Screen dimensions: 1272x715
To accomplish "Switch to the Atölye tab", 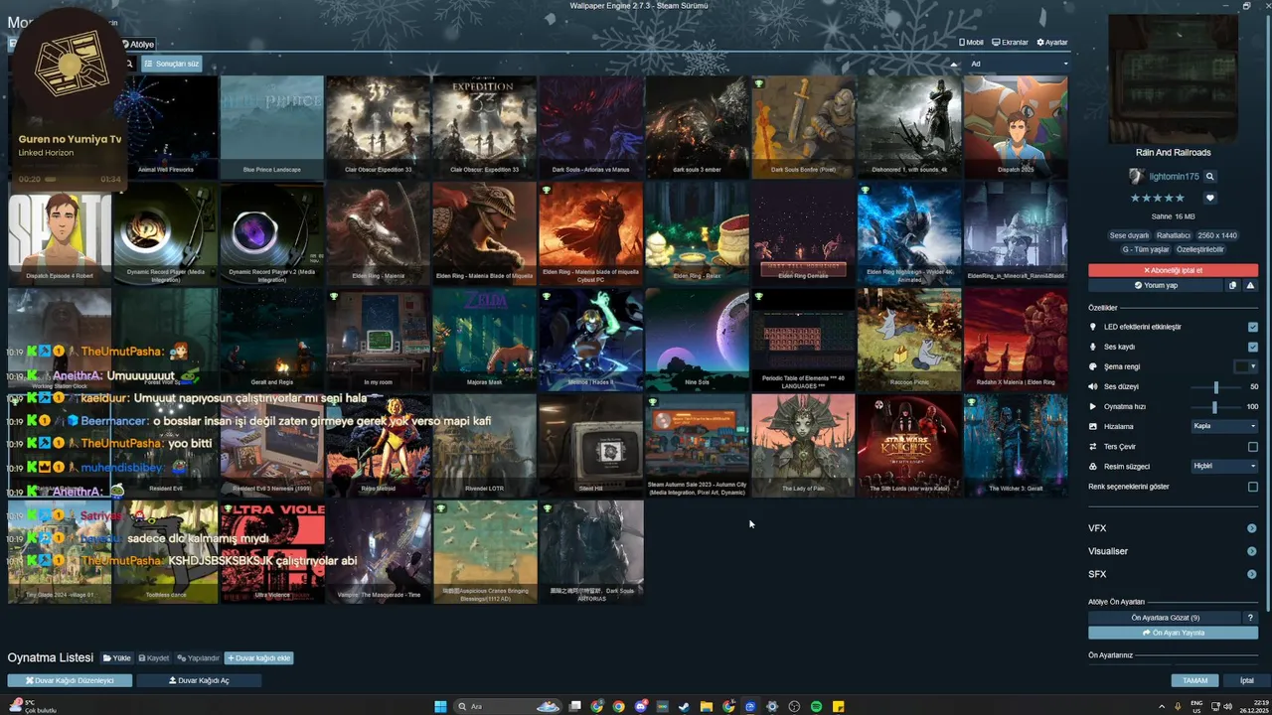I will coord(137,44).
